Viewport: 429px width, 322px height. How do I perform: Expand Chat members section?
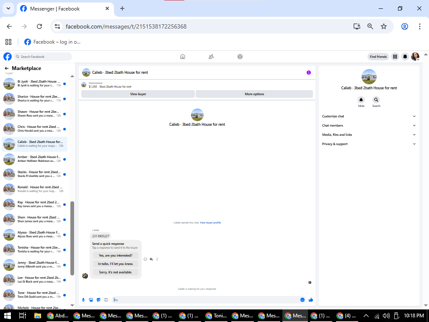click(x=369, y=126)
